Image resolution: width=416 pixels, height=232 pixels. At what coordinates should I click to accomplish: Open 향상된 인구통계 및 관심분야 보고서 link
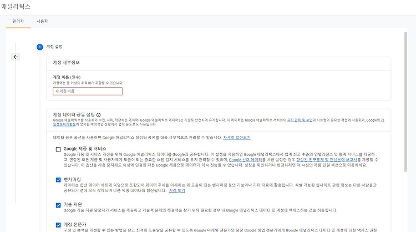[327, 160]
